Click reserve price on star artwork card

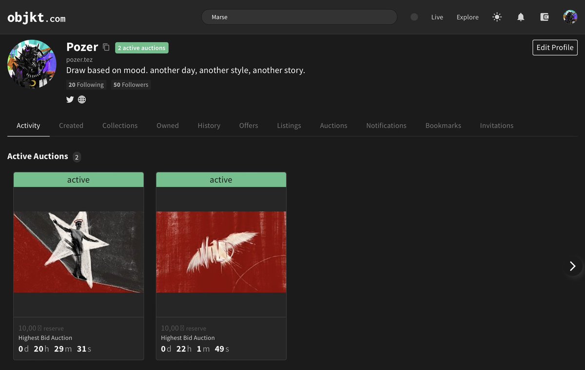point(41,328)
